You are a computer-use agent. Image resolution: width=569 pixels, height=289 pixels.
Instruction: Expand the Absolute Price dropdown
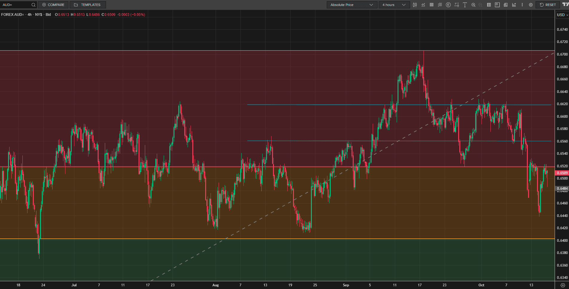click(352, 5)
